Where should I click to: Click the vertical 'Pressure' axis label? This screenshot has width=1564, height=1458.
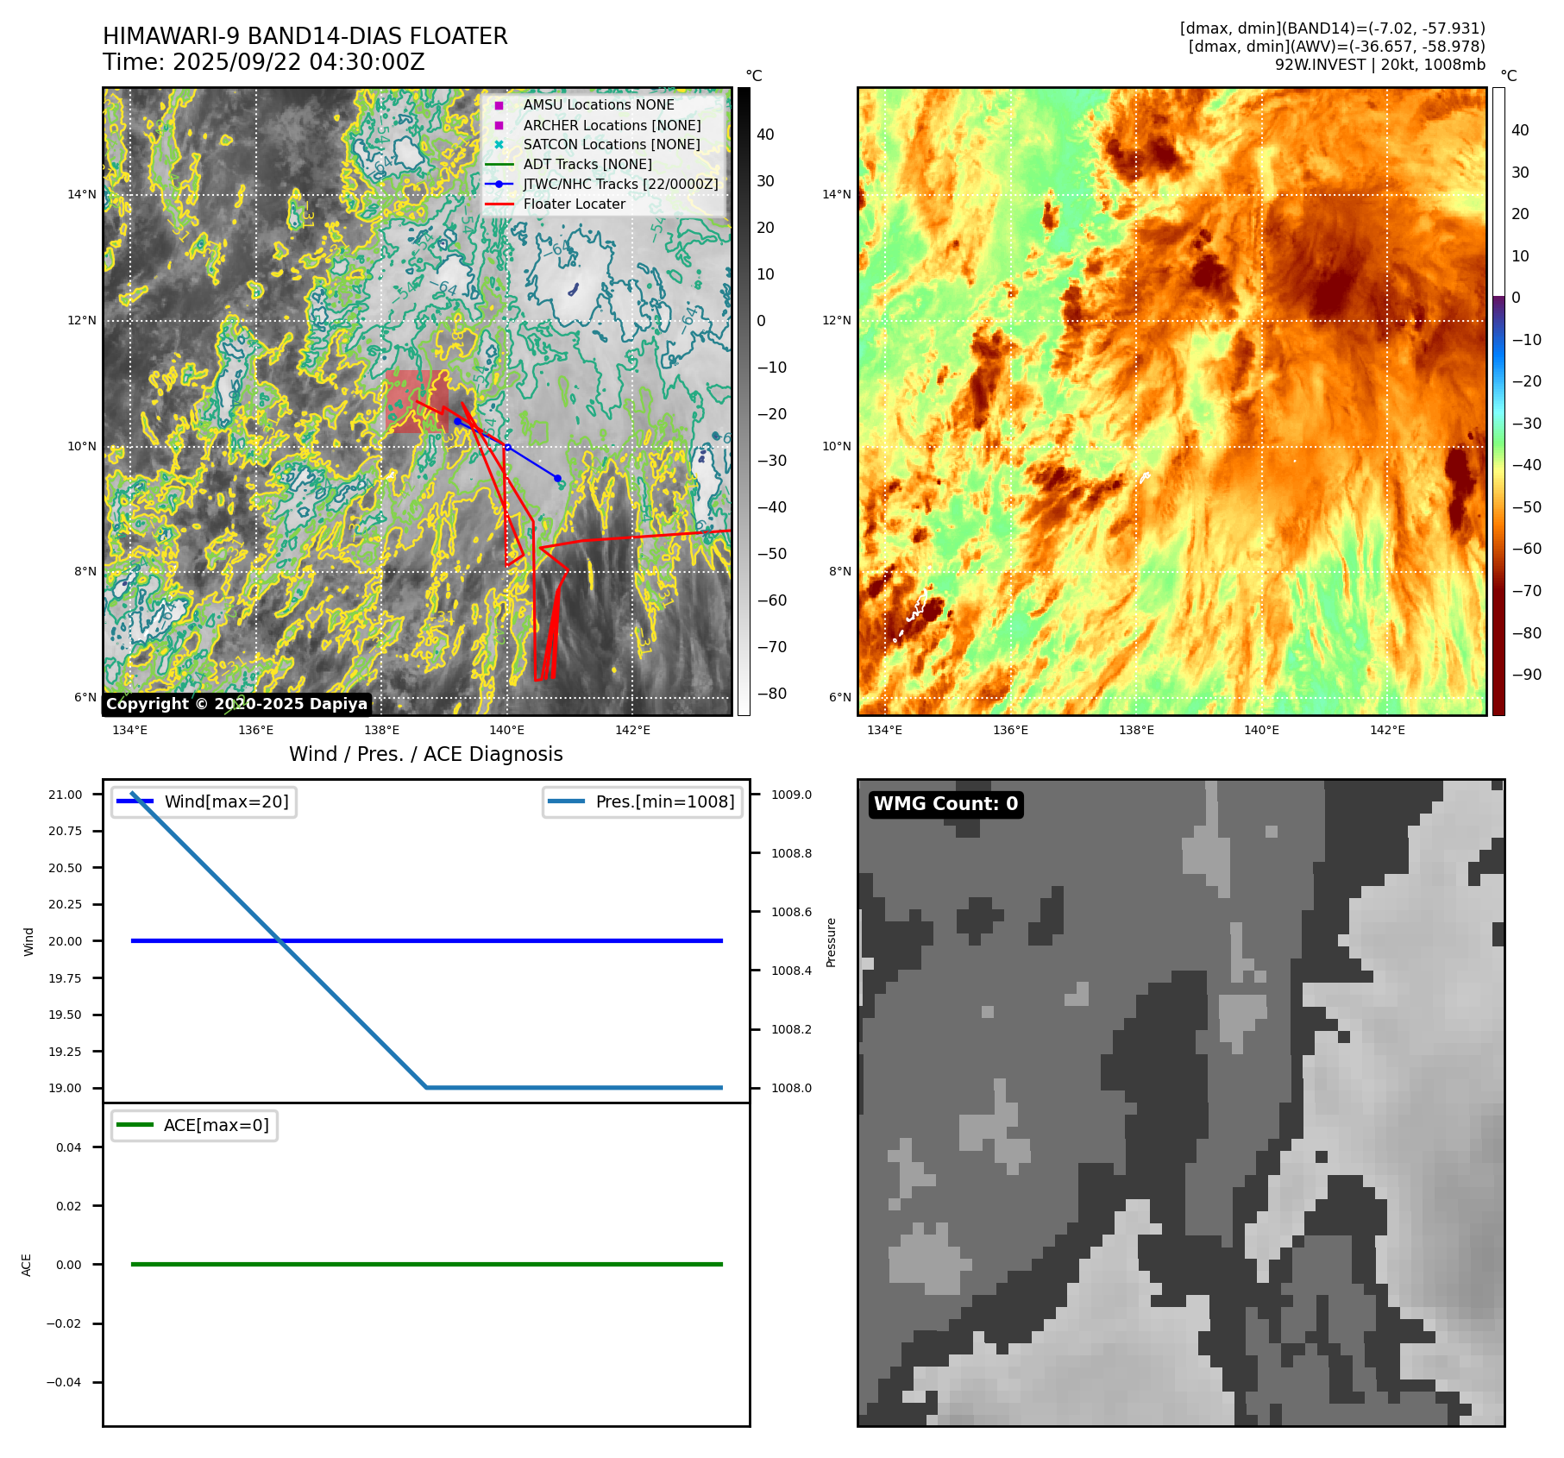click(832, 942)
